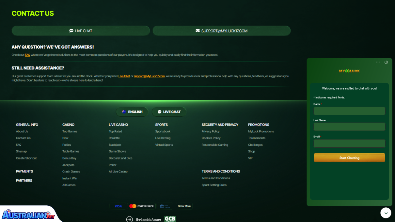
Task: Click the inline support@MyLuck17.com link
Action: [x=149, y=76]
